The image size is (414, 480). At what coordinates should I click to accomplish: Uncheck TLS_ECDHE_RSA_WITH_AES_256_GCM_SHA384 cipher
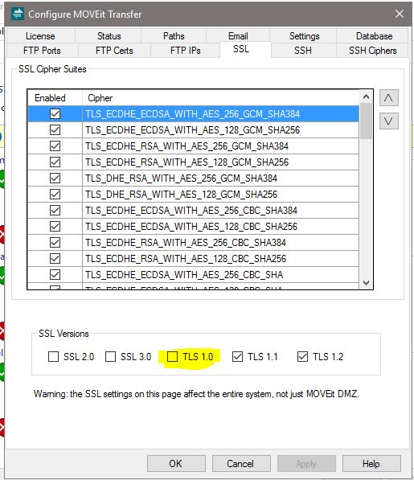click(x=55, y=146)
